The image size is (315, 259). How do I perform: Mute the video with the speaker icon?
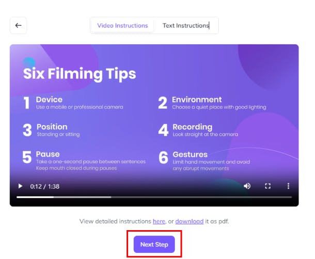tap(247, 186)
